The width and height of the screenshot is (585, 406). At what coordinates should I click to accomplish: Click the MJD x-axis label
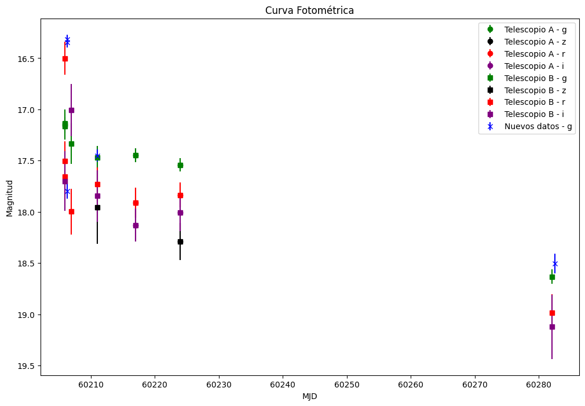(310, 396)
